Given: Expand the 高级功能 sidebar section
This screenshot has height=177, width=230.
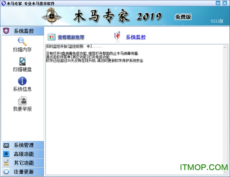Looking at the screenshot, I should 23,154.
